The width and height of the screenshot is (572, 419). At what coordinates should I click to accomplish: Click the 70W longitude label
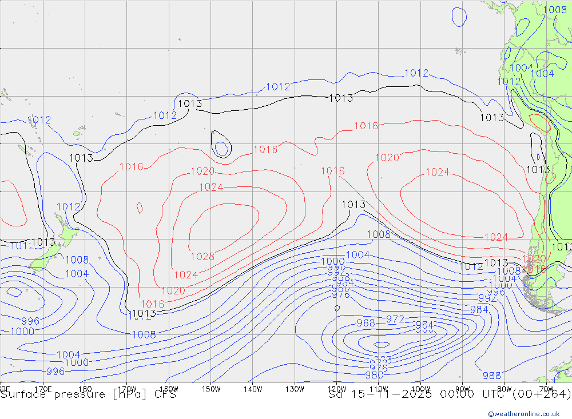pos(546,389)
